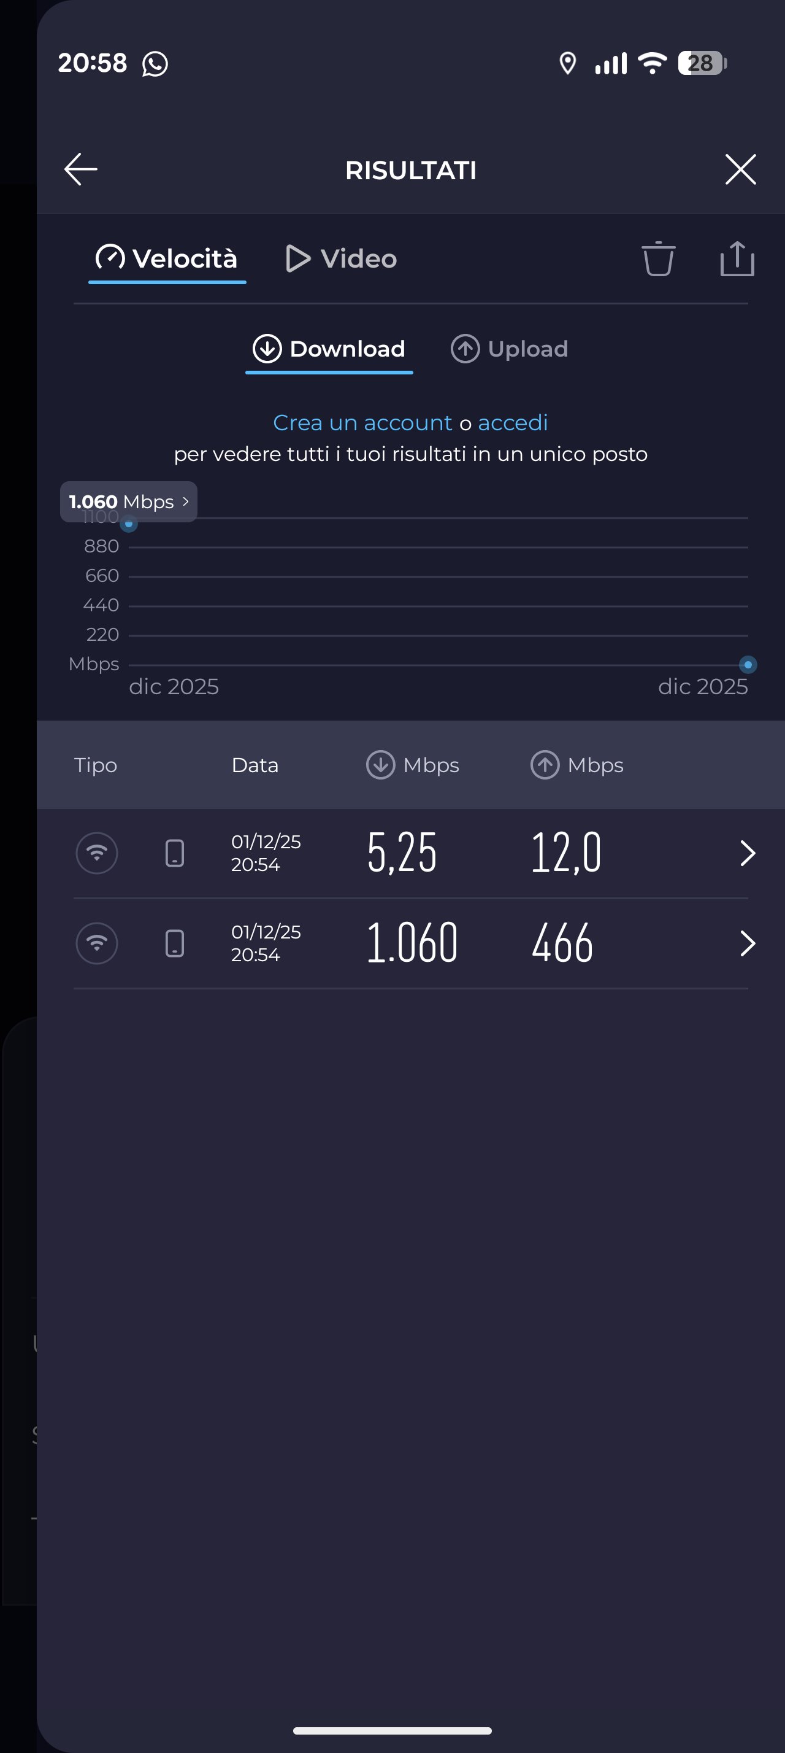This screenshot has width=785, height=1753.
Task: Open details chevron for 1.060 Mbps result
Action: click(x=747, y=943)
